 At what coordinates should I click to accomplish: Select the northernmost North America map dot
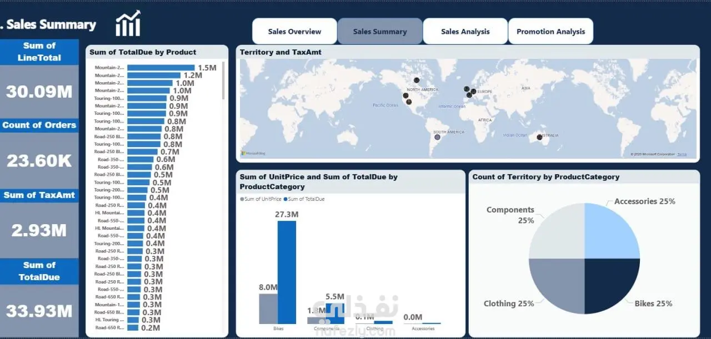pyautogui.click(x=417, y=80)
